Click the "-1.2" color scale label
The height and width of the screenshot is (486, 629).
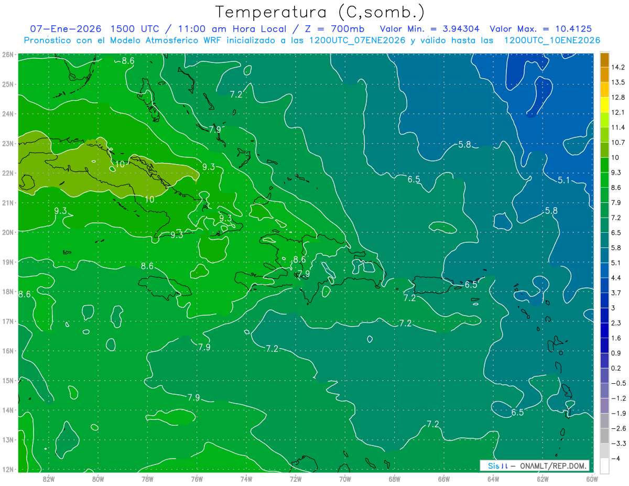pyautogui.click(x=619, y=398)
